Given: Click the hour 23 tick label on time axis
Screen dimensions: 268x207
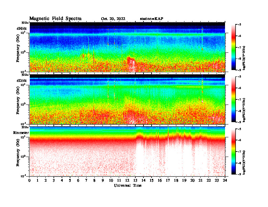Looking at the screenshot, I should point(217,180).
